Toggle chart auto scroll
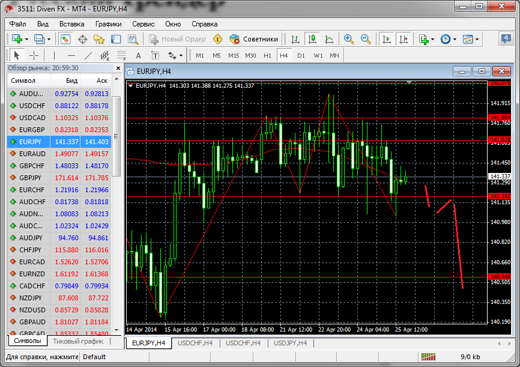Image resolution: width=520 pixels, height=367 pixels. tap(386, 39)
